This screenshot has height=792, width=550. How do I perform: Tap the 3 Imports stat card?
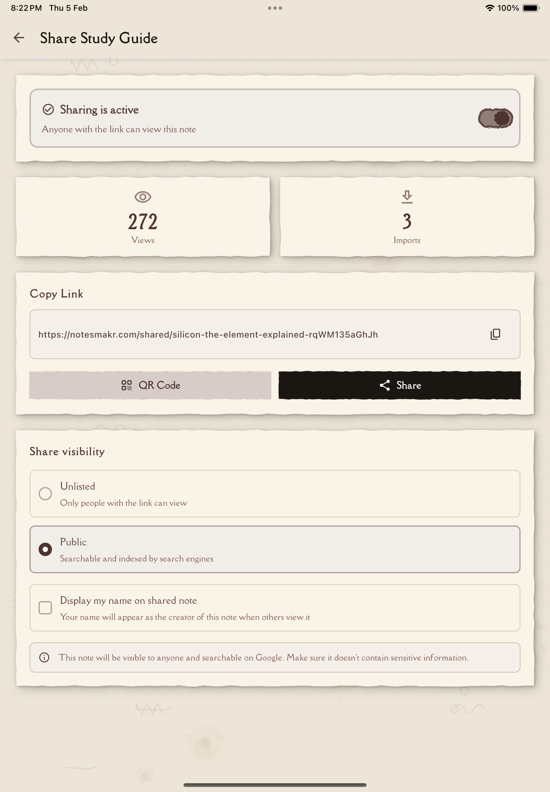click(407, 217)
